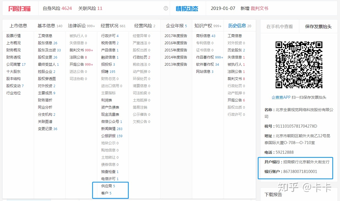Open 税务信用 2
The height and width of the screenshot is (201, 340).
coord(110,43)
